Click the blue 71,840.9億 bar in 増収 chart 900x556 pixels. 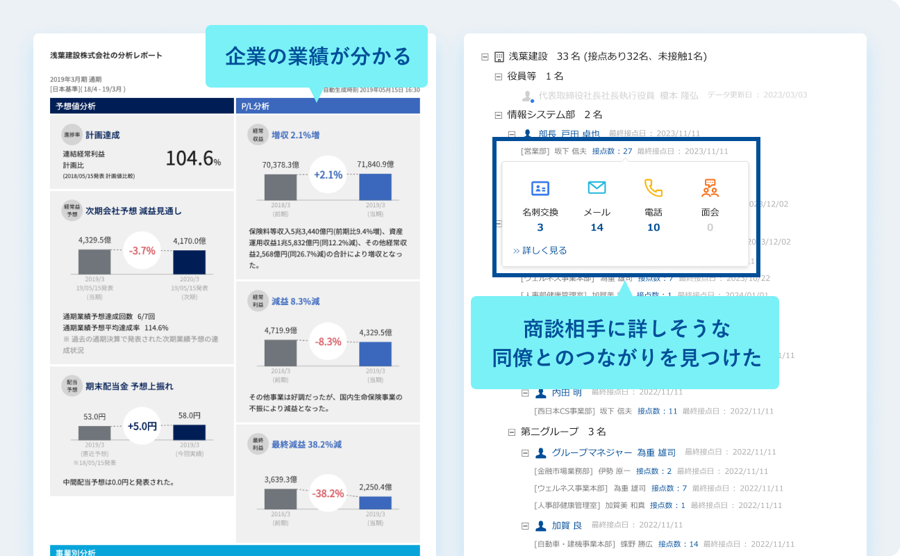[375, 188]
